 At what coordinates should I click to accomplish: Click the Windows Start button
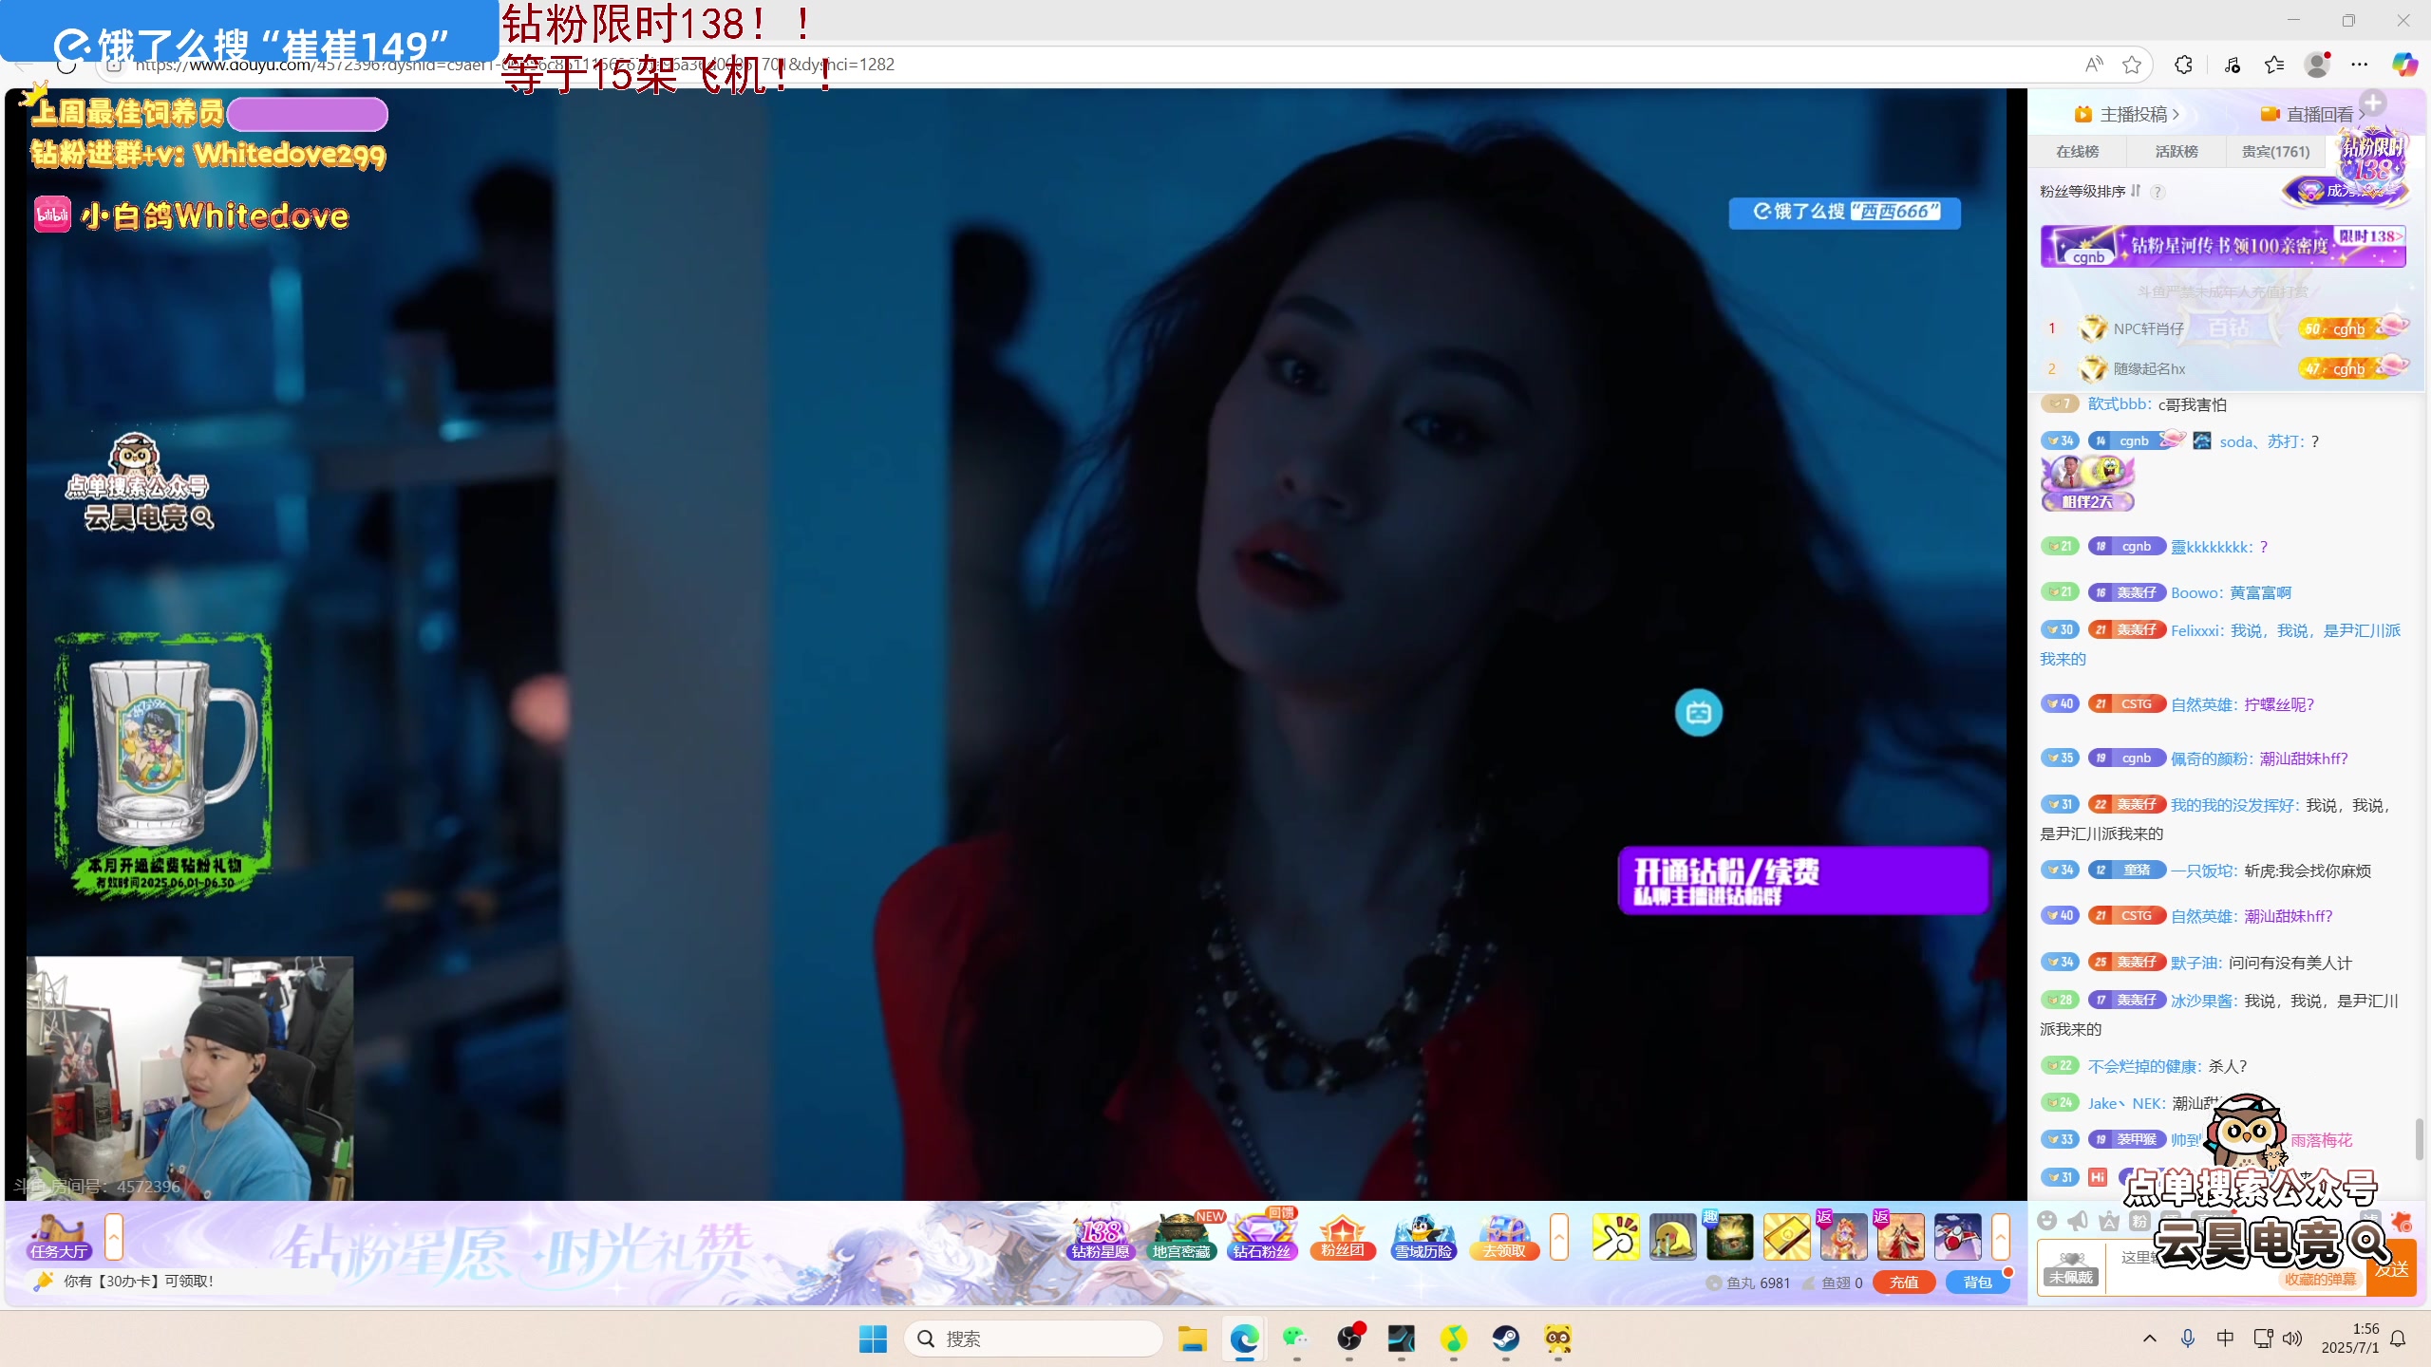click(x=873, y=1339)
